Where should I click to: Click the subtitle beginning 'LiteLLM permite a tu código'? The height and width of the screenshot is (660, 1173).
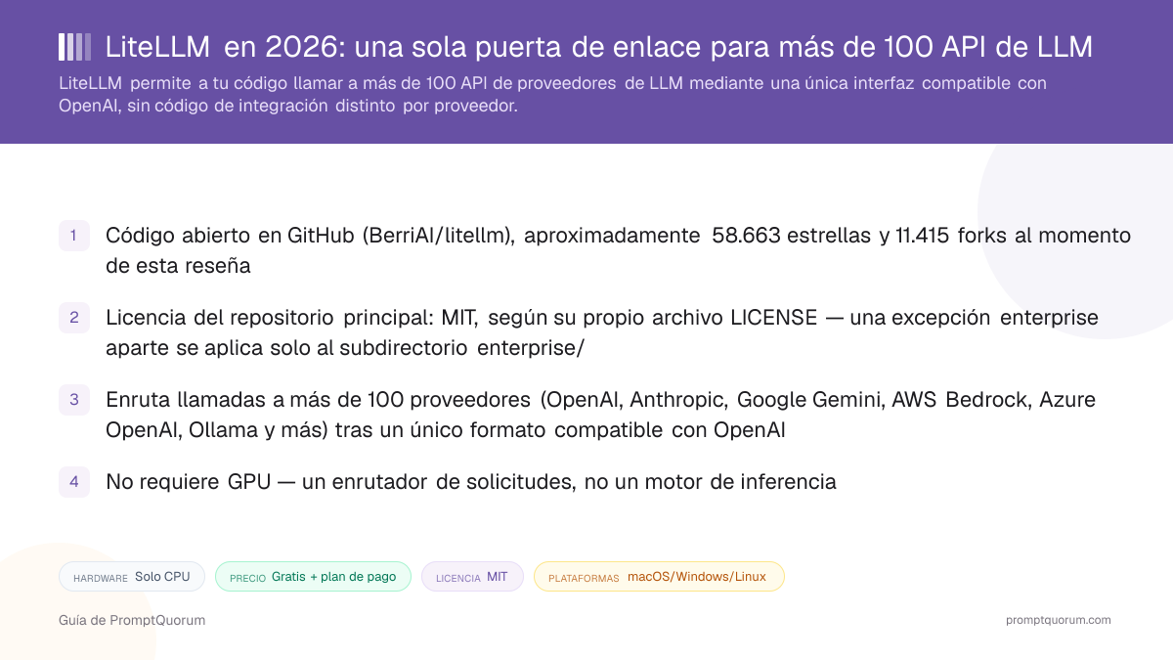552,94
